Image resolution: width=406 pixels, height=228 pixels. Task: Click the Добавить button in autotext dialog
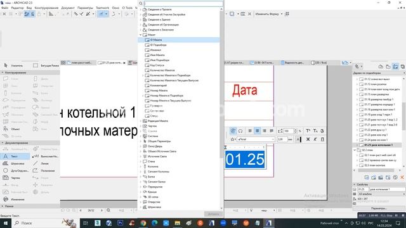pyautogui.click(x=214, y=214)
